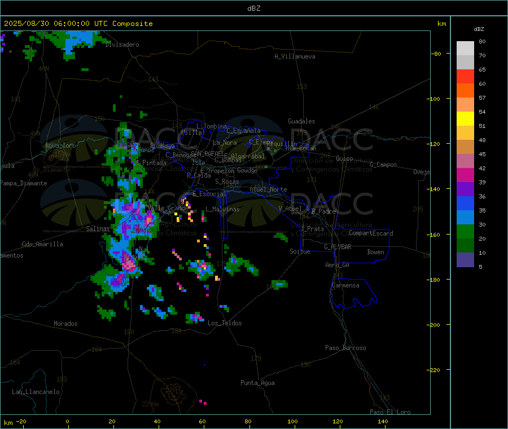Click the pink high-reflectivity storm core near Salinas
Viewport: 508px width, 429px height.
coord(130,265)
